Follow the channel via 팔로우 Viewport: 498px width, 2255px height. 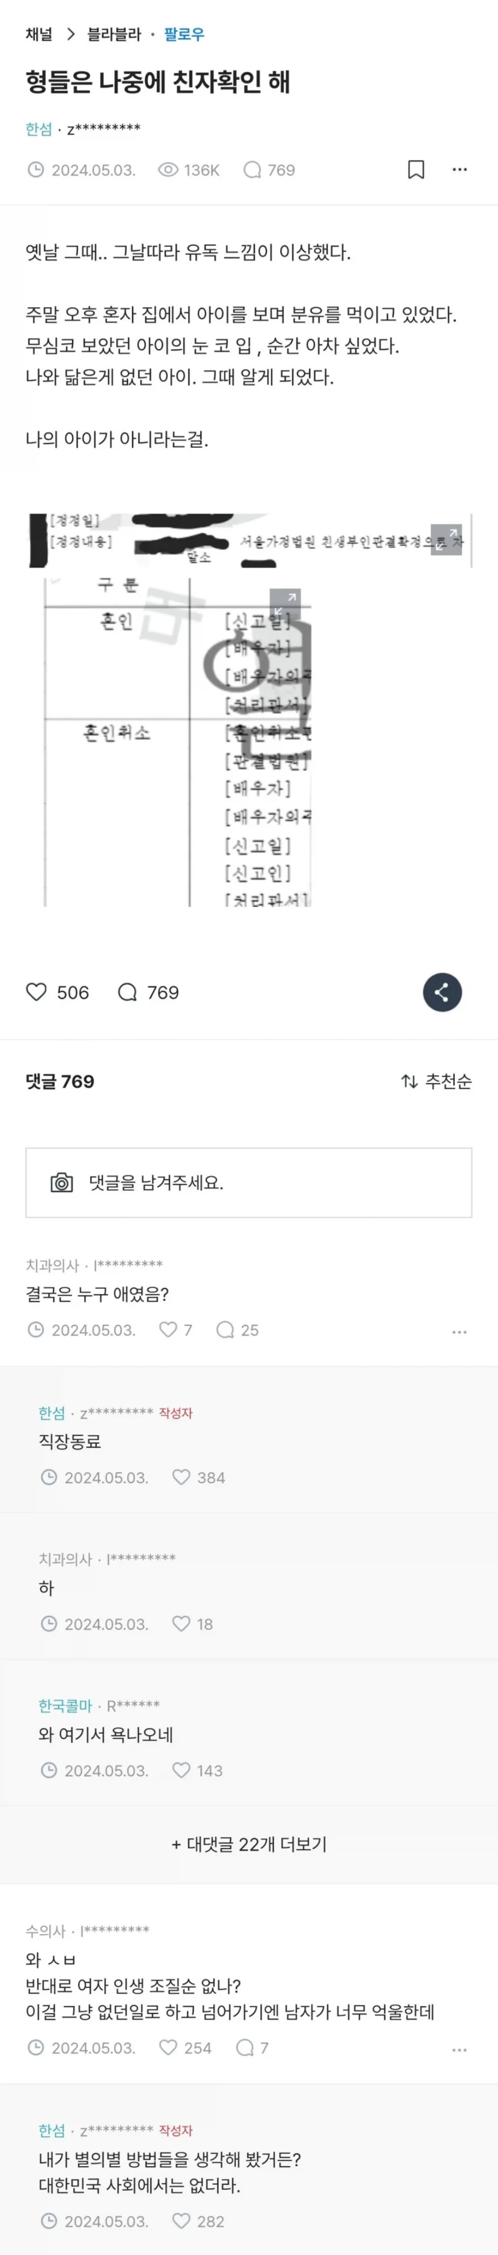(184, 34)
